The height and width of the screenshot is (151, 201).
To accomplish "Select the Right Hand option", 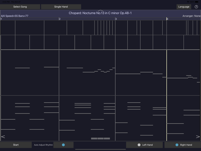I will (x=183, y=145).
